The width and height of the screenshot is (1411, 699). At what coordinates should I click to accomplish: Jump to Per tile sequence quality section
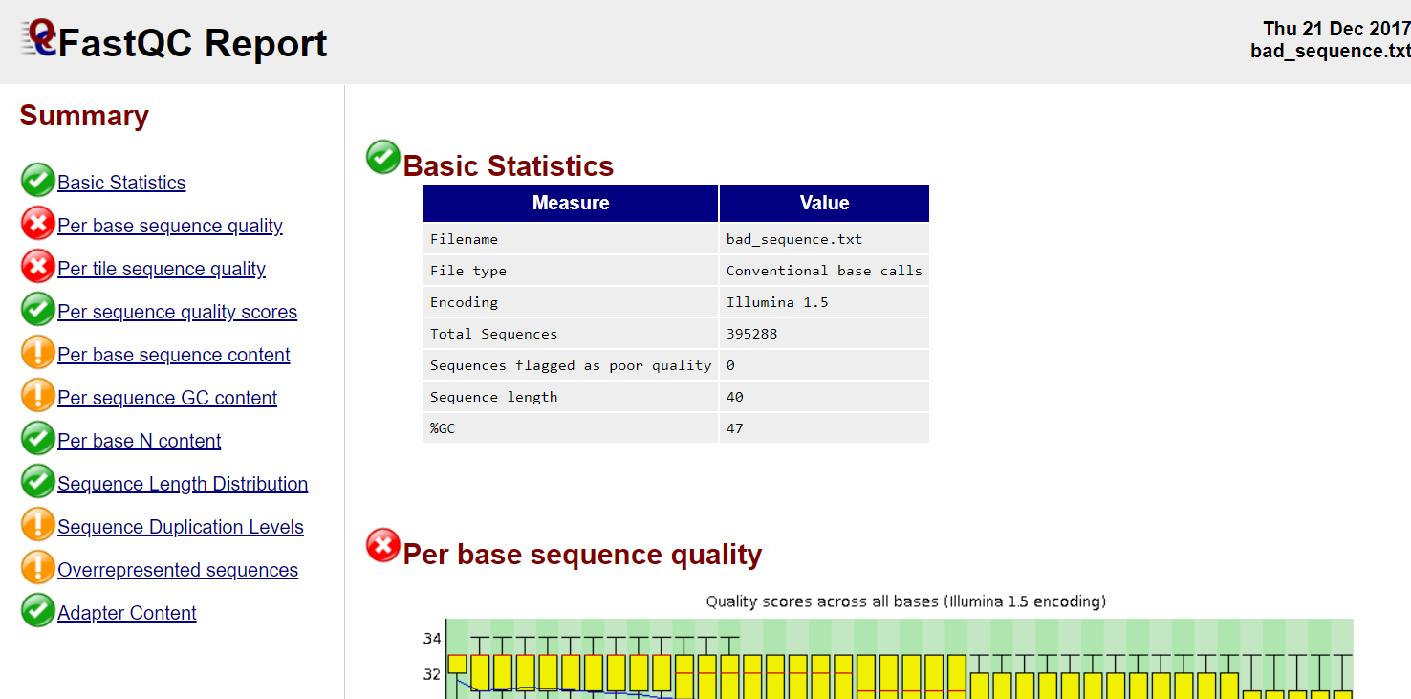pyautogui.click(x=162, y=269)
